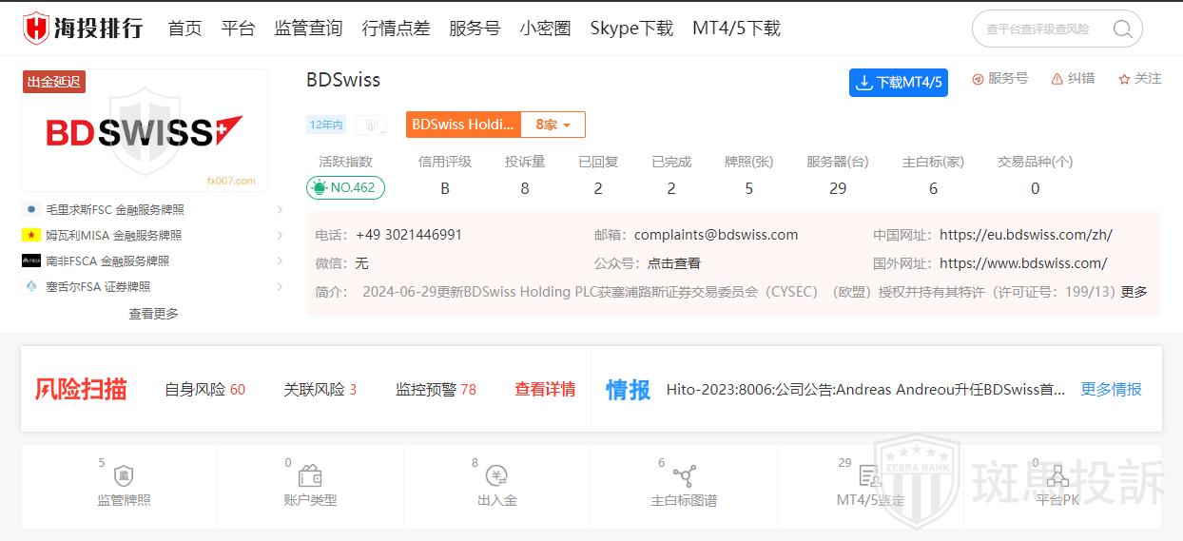Image resolution: width=1183 pixels, height=541 pixels.
Task: Click the 纠错 warning triangle icon
Action: coord(1057,79)
